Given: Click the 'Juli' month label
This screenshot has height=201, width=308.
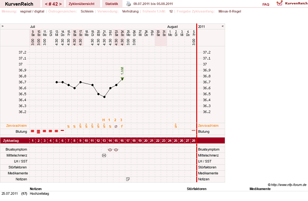Looking at the screenshot, I should pos(33,27).
